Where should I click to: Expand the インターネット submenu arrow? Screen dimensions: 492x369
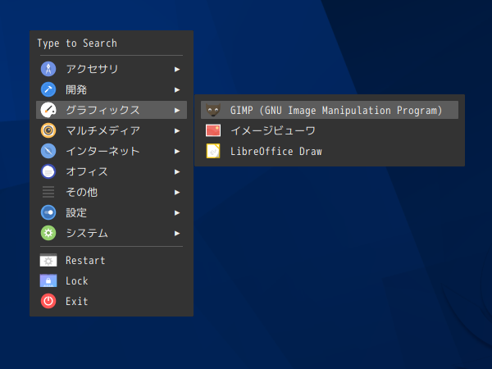point(177,152)
